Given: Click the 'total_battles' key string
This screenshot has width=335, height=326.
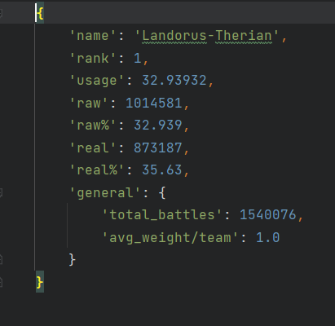Looking at the screenshot, I should 162,214.
